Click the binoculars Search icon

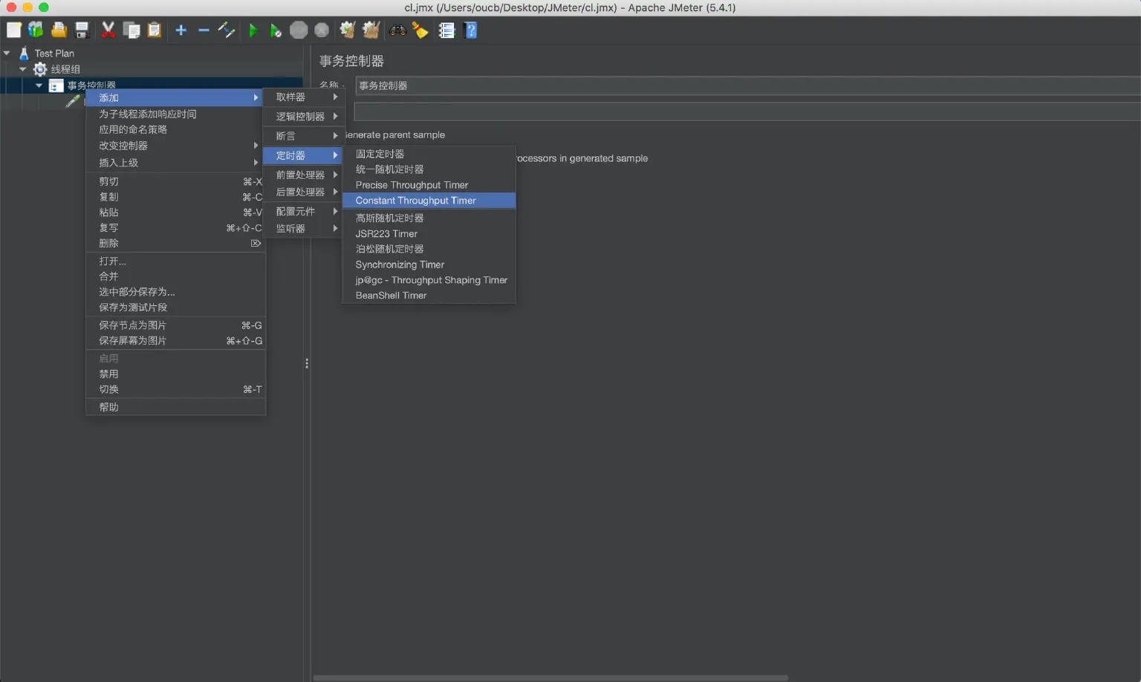pos(398,30)
